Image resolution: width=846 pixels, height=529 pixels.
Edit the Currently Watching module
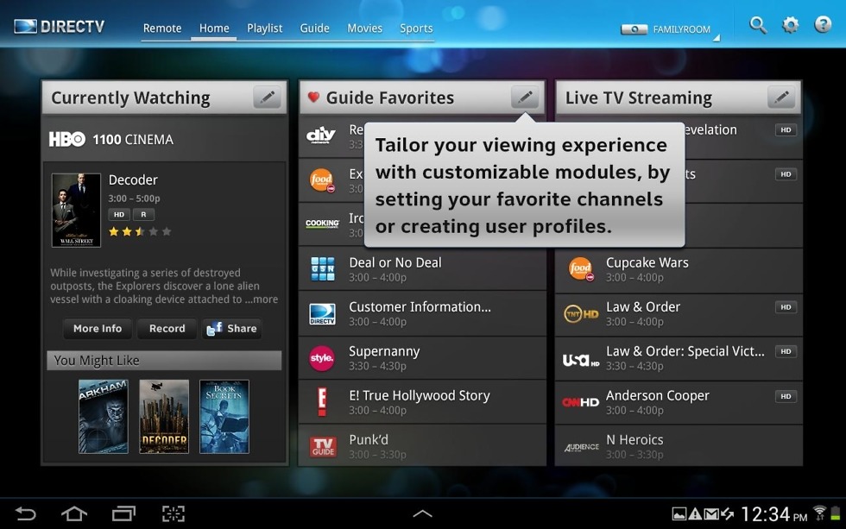click(267, 98)
